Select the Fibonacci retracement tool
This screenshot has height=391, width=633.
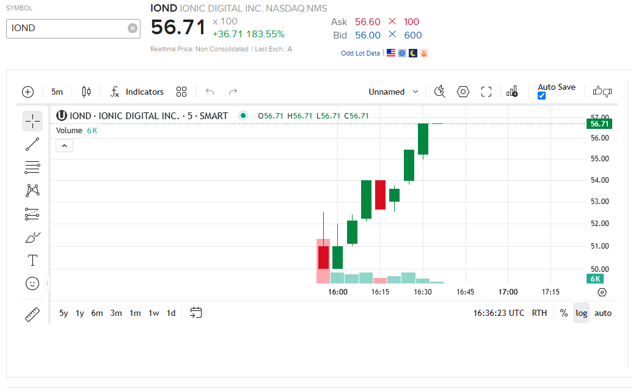point(32,167)
